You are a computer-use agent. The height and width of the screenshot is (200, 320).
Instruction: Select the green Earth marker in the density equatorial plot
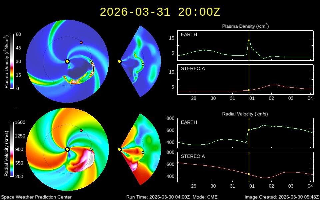click(91, 61)
